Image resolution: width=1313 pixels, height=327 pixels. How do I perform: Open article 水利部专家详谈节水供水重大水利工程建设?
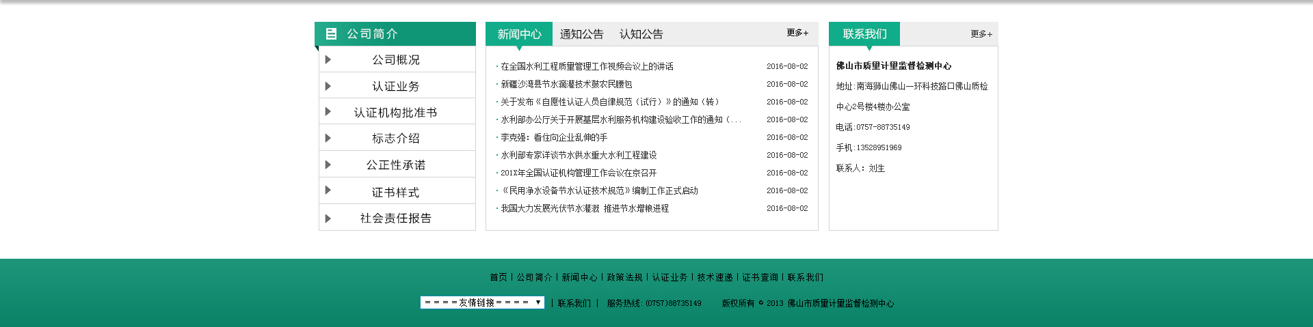pyautogui.click(x=579, y=155)
